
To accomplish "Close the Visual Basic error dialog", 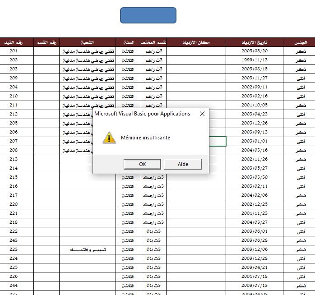I will [x=202, y=114].
